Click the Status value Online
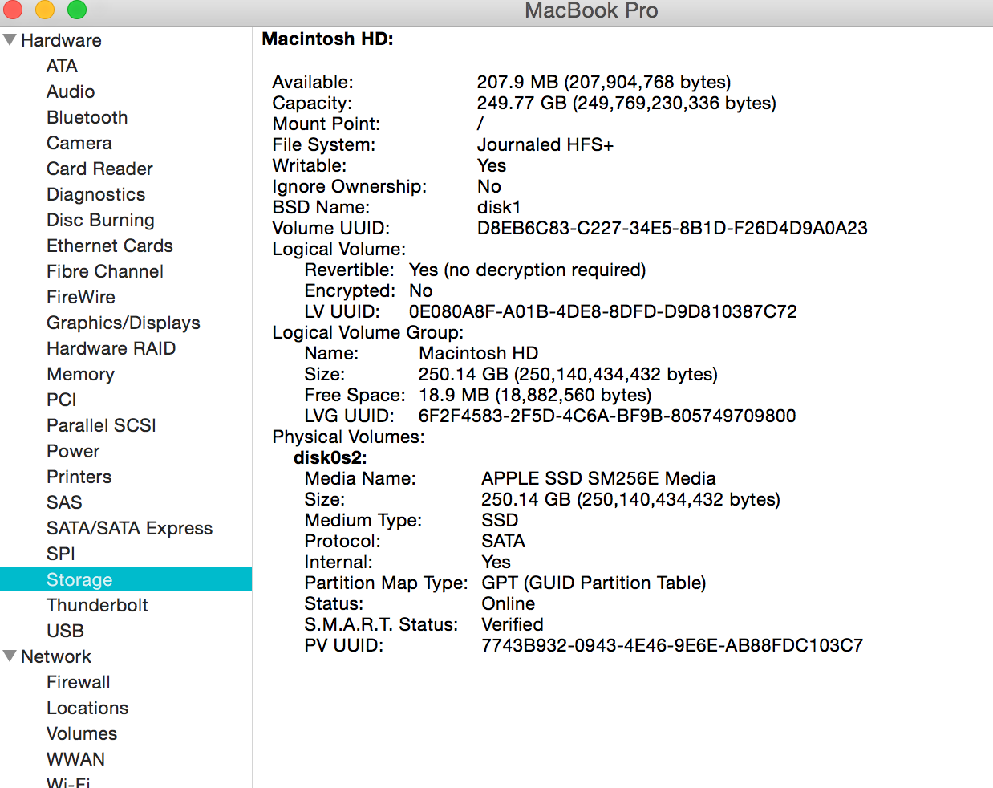Image resolution: width=993 pixels, height=788 pixels. [509, 603]
